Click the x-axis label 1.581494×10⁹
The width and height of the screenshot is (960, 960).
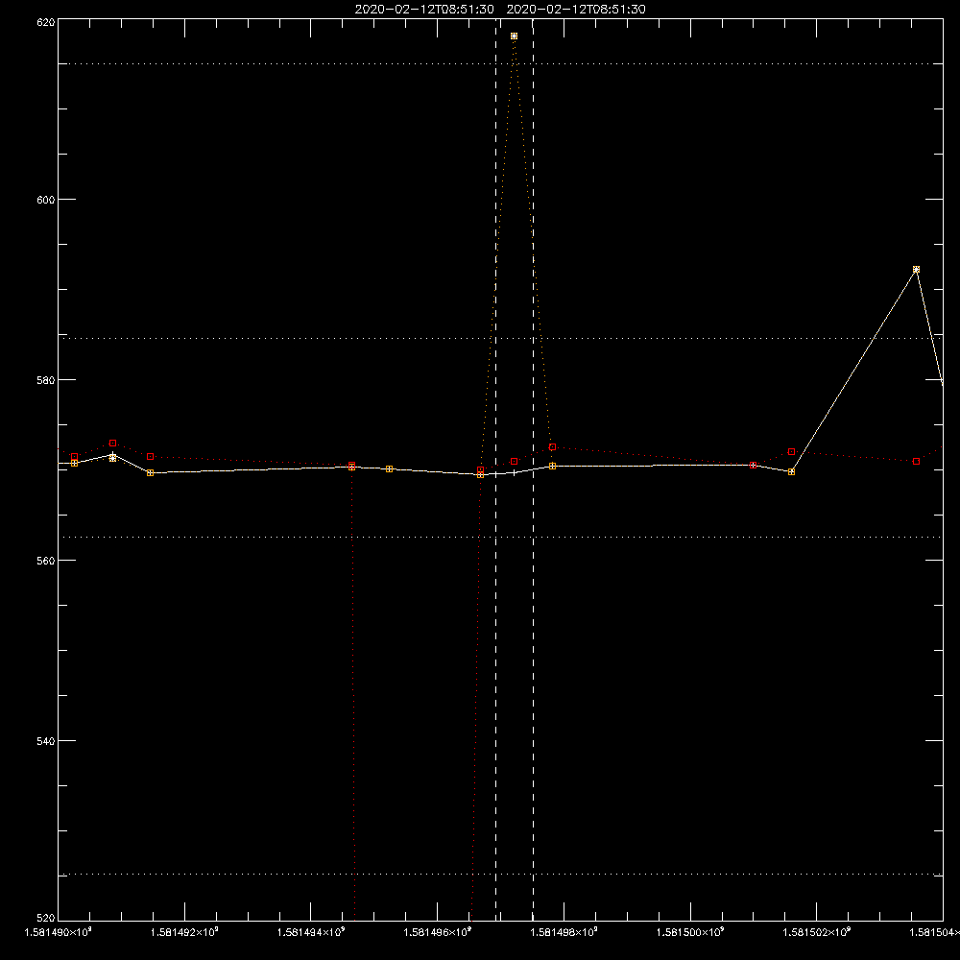[311, 932]
